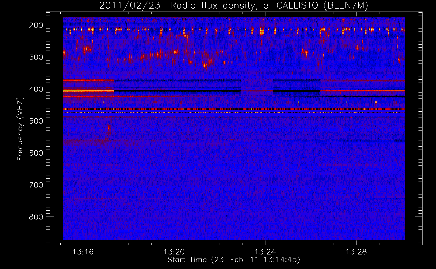Select the 500 frequency tick label

(36, 121)
